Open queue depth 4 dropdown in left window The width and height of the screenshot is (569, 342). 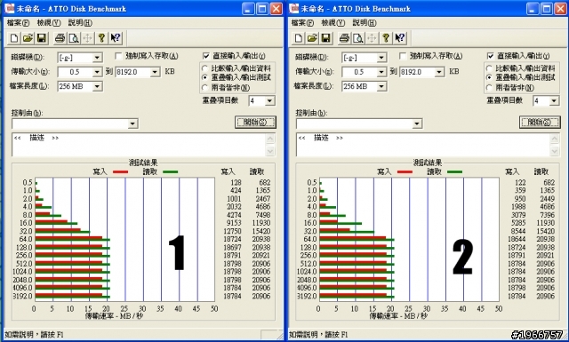pyautogui.click(x=269, y=100)
